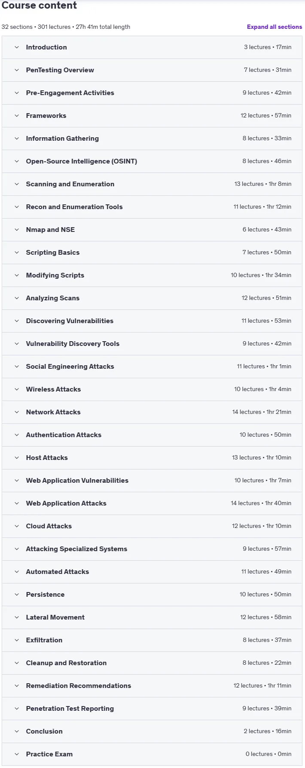
Task: Select the Modifying Scripts section title
Action: tap(55, 275)
